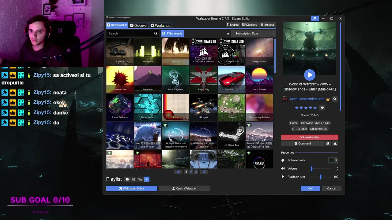This screenshot has width=392, height=220.
Task: Adjust the Playback rate slider
Action: 321,177
